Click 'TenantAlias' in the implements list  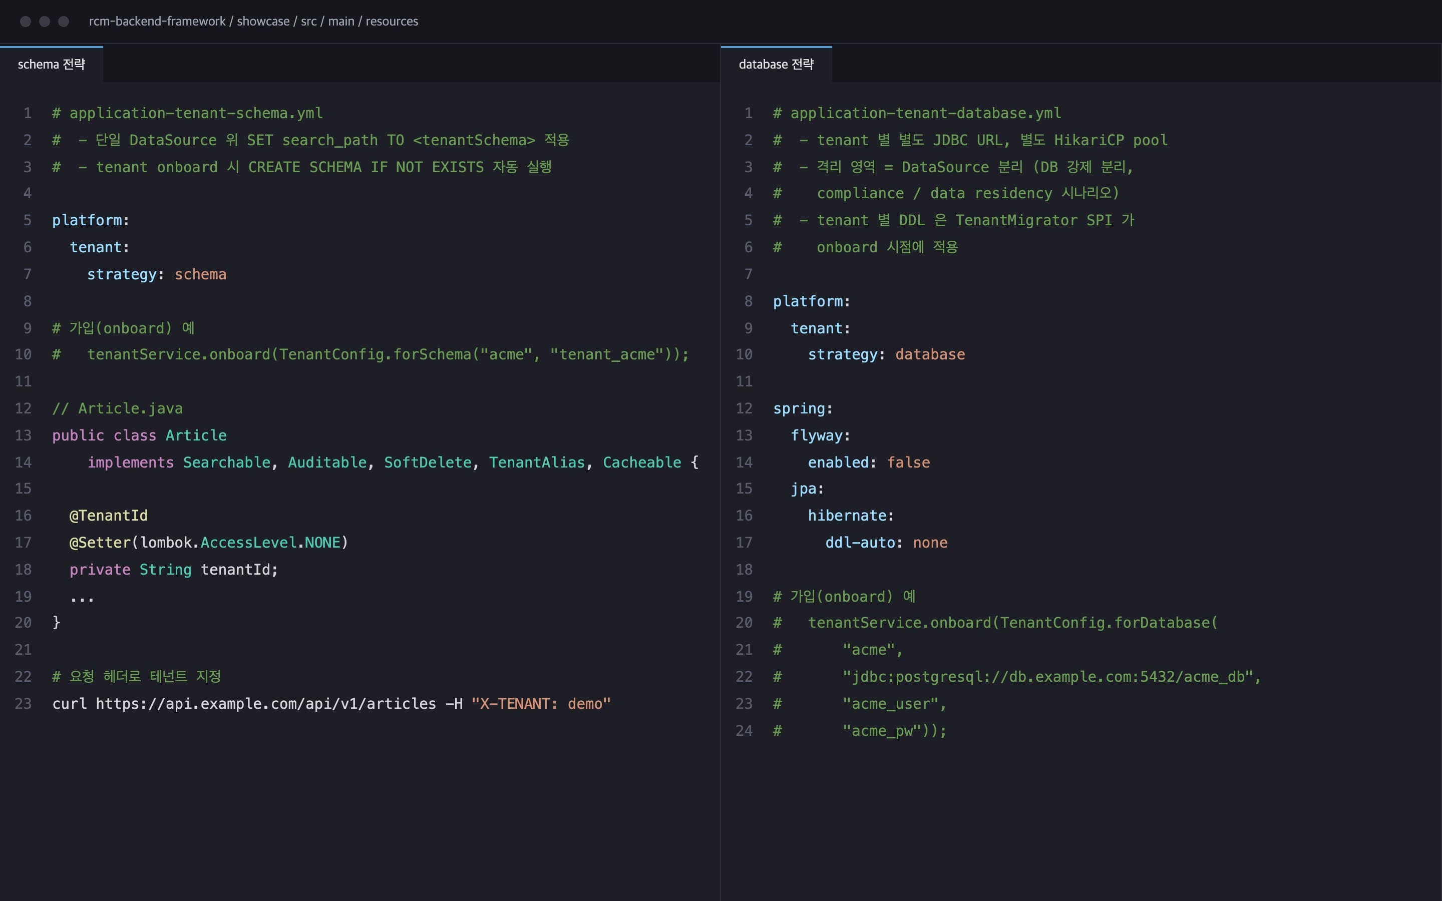pyautogui.click(x=537, y=463)
